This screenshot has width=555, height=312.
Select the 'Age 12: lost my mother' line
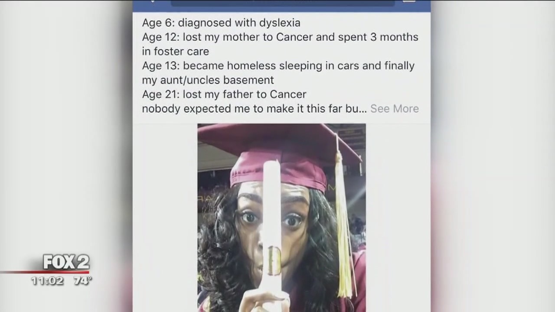pos(280,37)
